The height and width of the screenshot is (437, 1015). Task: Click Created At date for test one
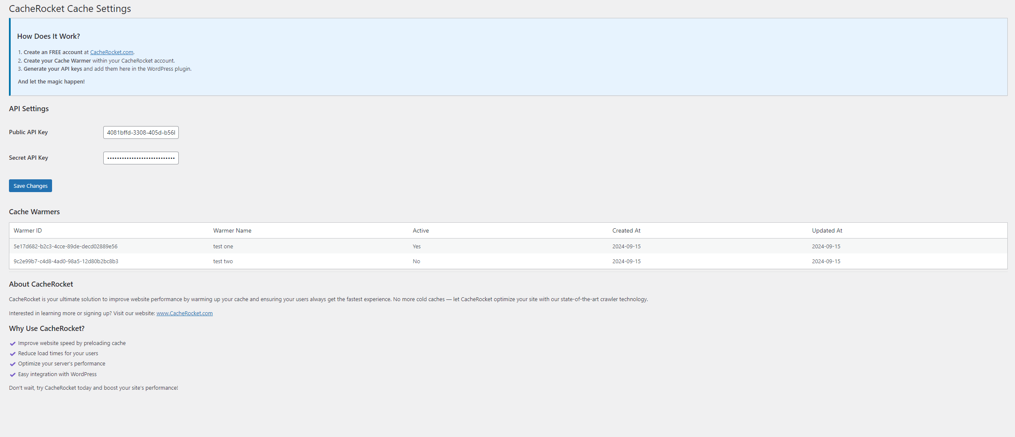pos(626,247)
